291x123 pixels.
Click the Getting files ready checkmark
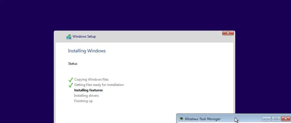pos(70,85)
